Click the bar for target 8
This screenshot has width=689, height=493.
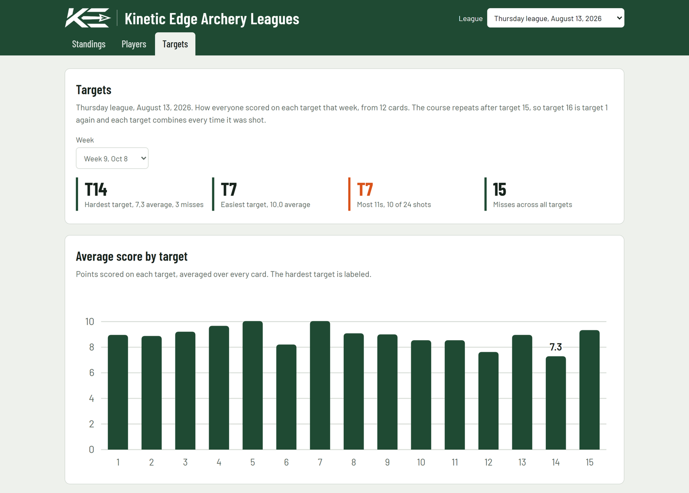tap(354, 391)
